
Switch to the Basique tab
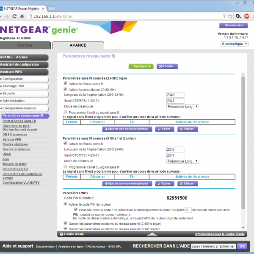click(25, 45)
